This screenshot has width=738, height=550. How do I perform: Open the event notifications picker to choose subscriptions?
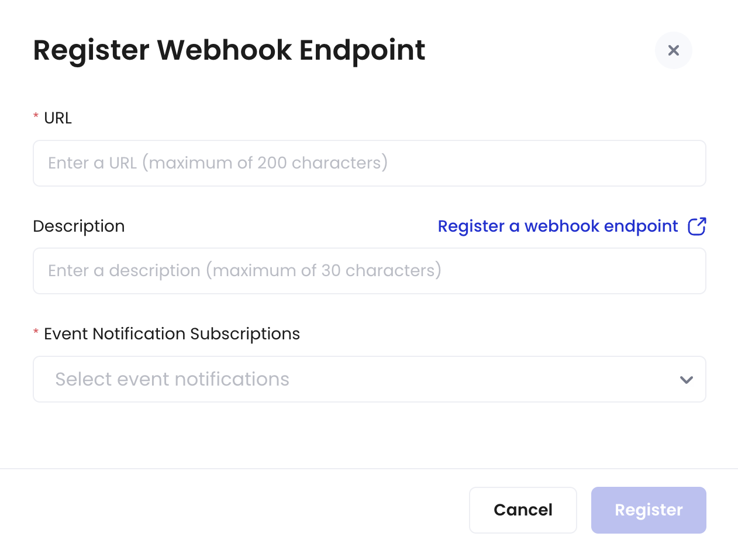[370, 379]
